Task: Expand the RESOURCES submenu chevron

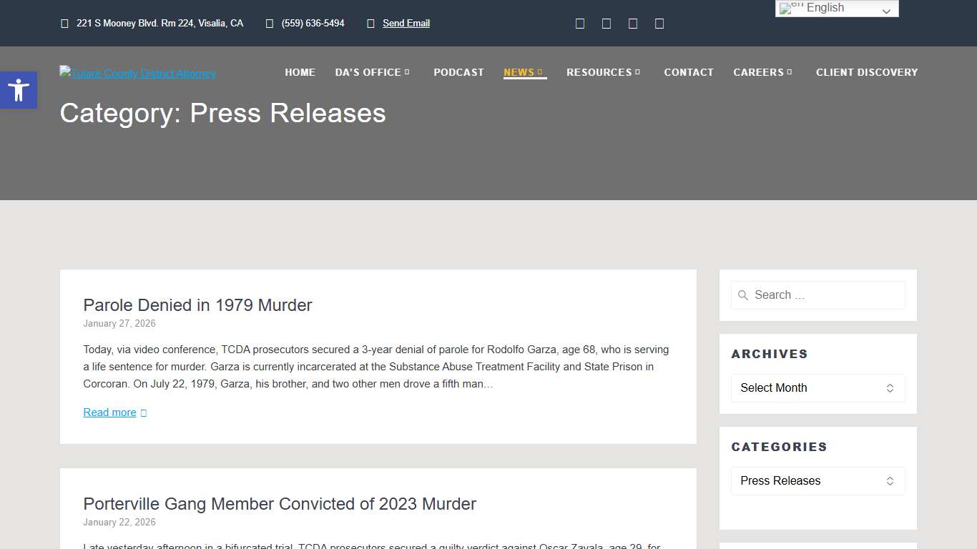Action: [637, 72]
